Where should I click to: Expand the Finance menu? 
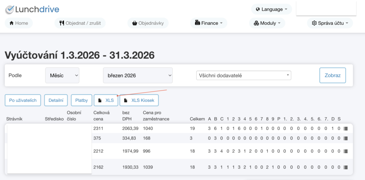pyautogui.click(x=209, y=23)
